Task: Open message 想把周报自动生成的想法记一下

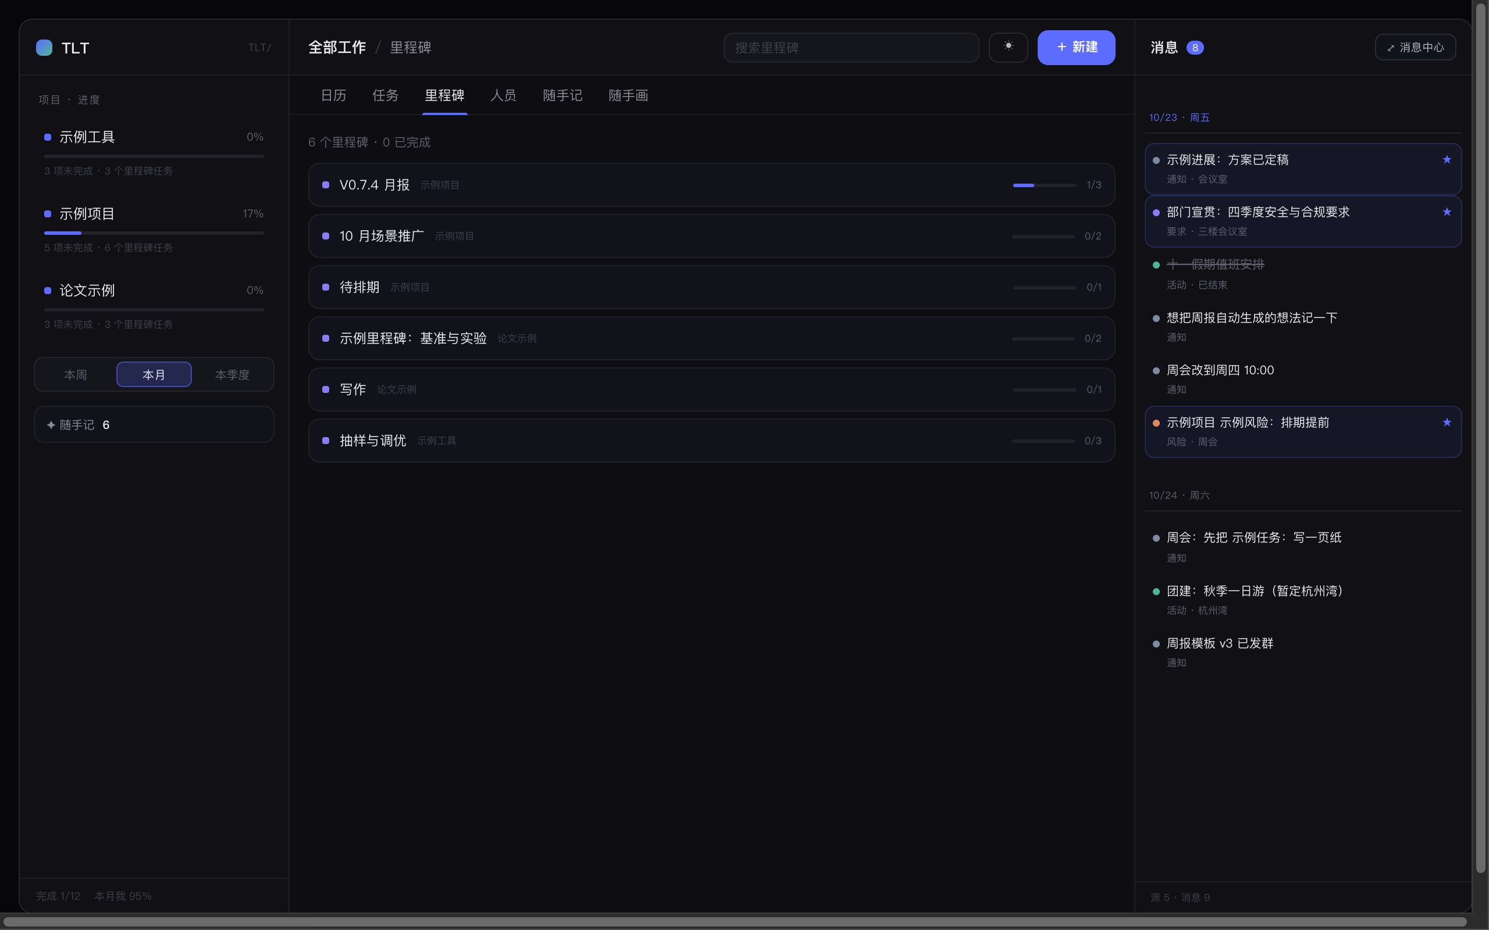Action: [x=1302, y=327]
